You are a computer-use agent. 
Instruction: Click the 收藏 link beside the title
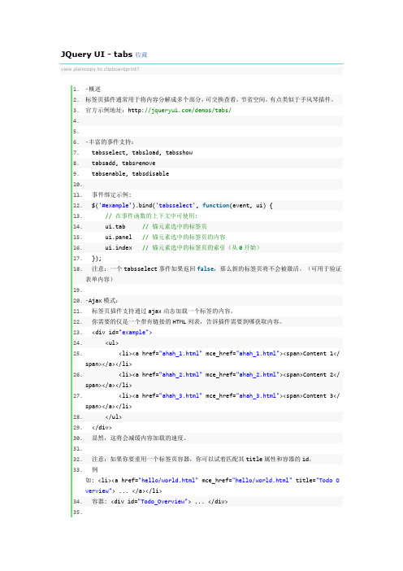pos(141,55)
